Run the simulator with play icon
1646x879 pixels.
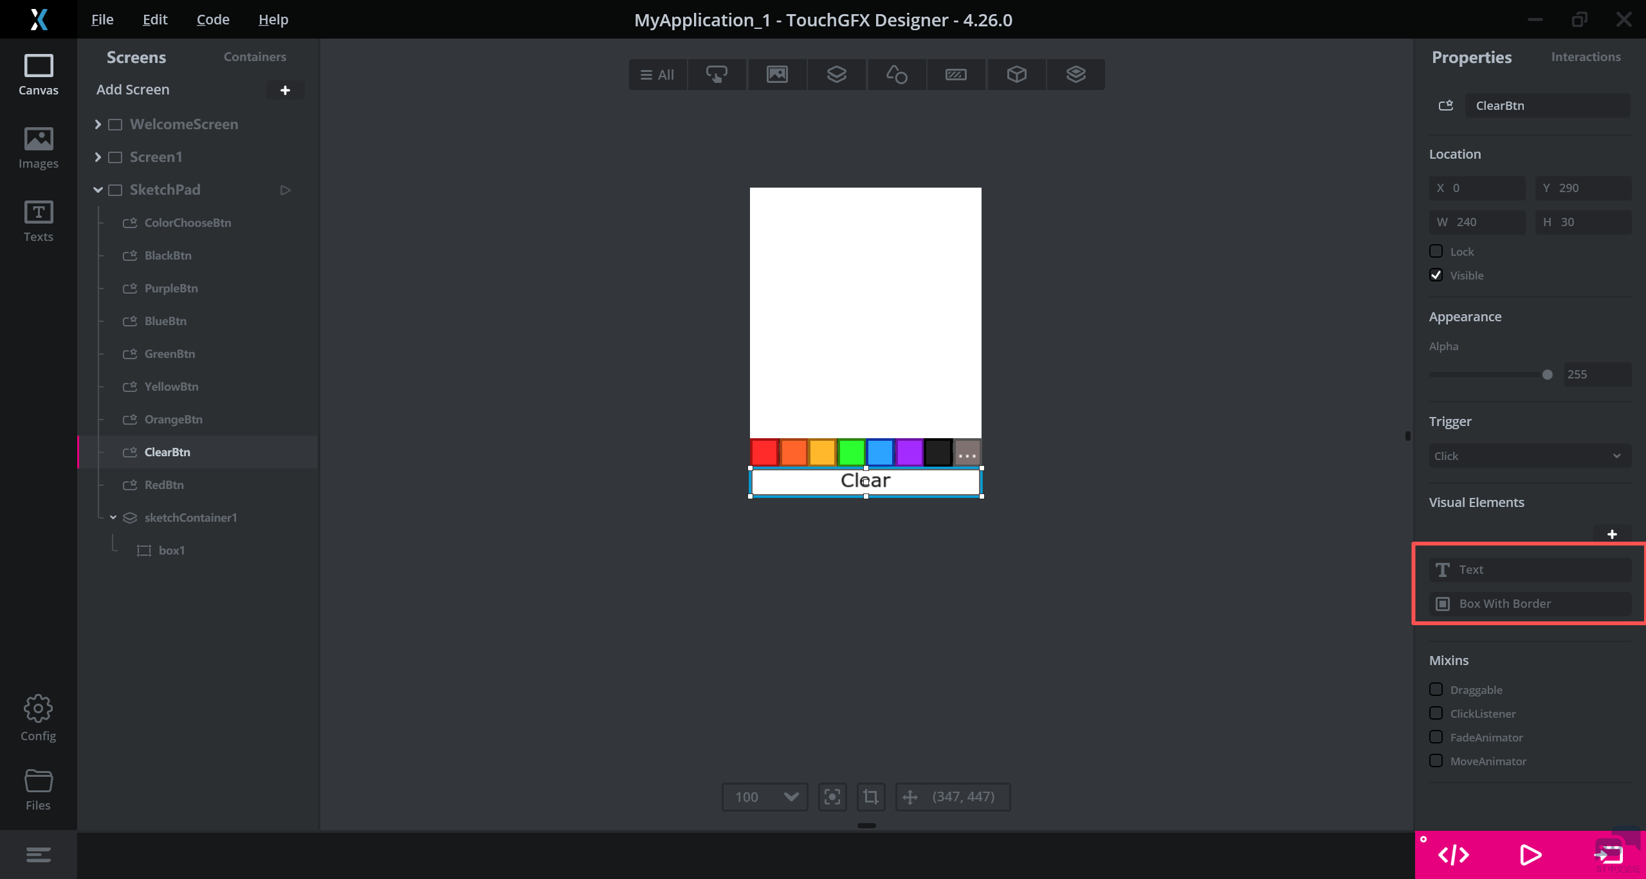(x=1530, y=855)
